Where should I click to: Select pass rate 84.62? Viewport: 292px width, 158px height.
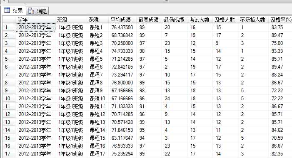[x=280, y=130]
